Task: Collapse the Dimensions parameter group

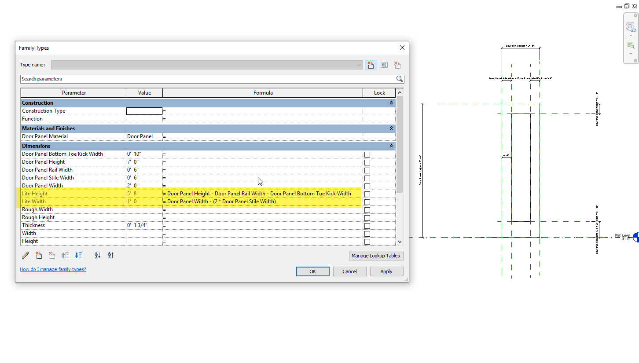Action: 391,146
